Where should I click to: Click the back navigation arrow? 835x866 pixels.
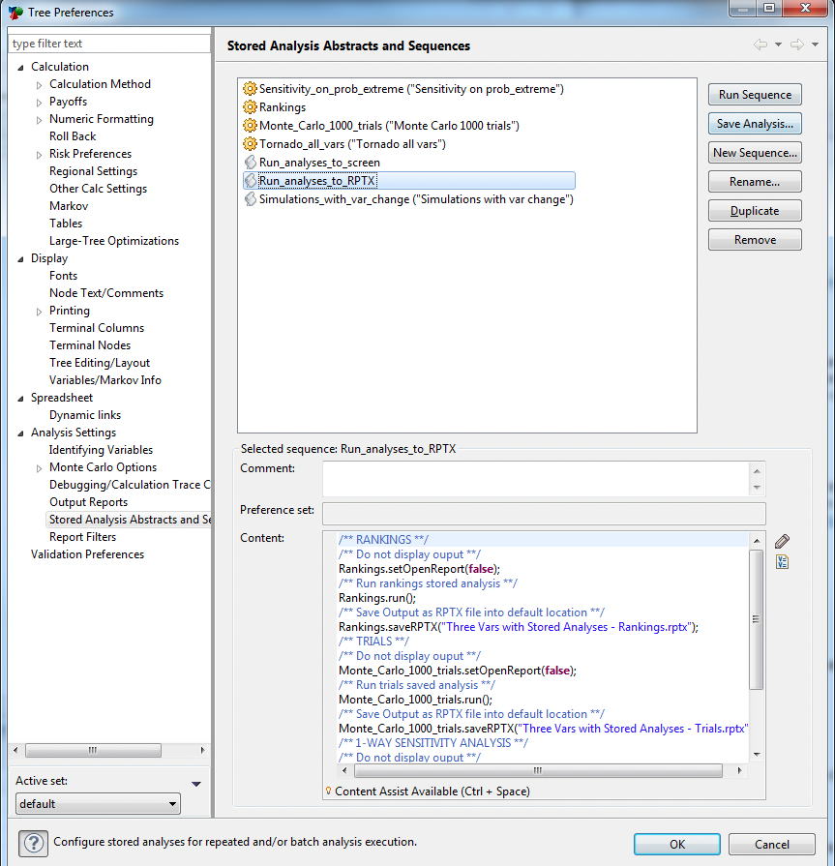click(760, 44)
